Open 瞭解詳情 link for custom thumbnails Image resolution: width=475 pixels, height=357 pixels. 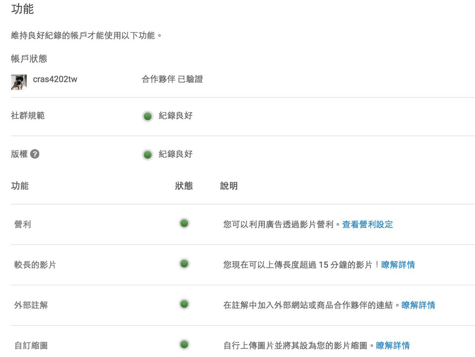393,346
